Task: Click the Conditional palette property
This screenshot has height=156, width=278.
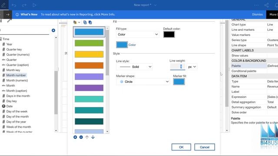Action: pos(255,71)
